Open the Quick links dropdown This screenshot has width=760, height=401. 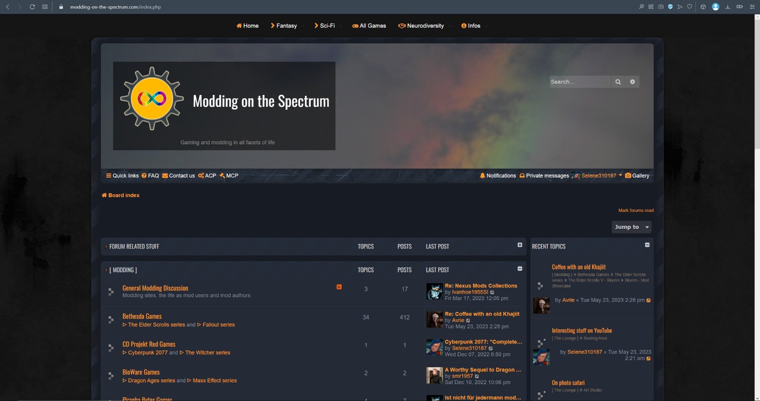(122, 176)
